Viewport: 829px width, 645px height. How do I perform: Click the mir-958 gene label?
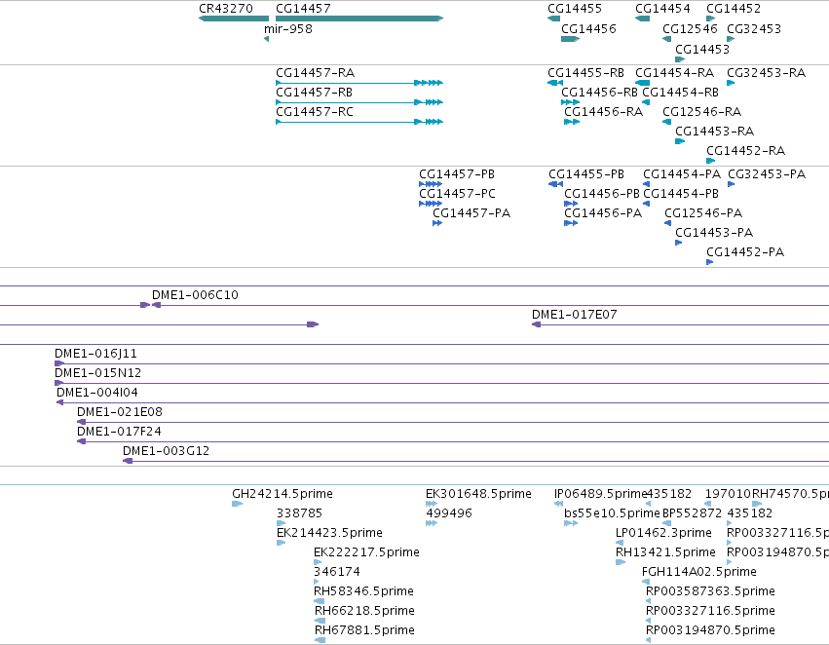point(288,28)
